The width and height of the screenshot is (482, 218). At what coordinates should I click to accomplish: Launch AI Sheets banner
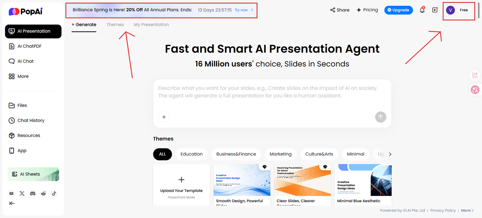[33, 174]
